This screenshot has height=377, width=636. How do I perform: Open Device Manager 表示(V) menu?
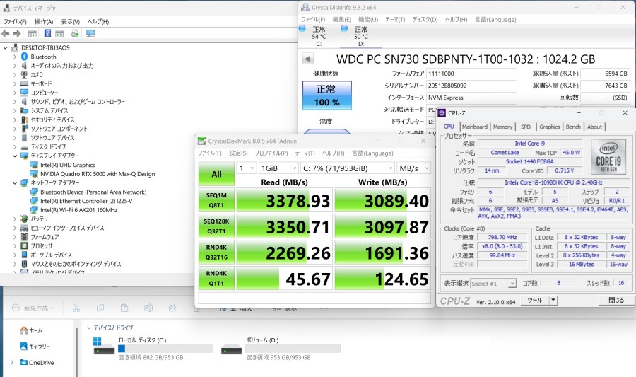coord(70,21)
